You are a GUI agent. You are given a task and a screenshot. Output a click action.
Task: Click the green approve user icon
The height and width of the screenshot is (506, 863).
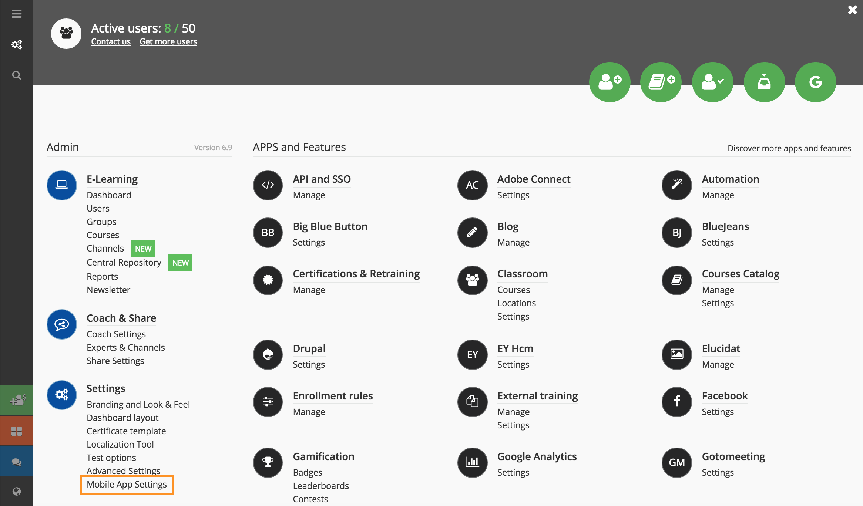tap(712, 82)
